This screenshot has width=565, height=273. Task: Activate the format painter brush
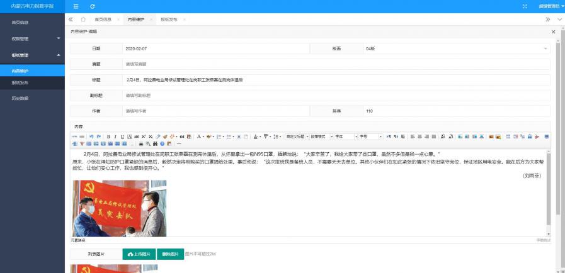164,136
